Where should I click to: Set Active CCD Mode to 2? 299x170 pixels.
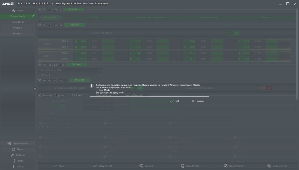pyautogui.click(x=237, y=33)
